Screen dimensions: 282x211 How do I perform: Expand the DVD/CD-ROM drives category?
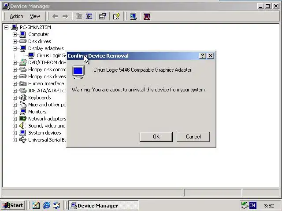tap(15, 62)
